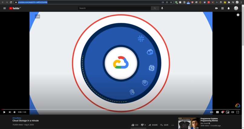Click page scrollbar down arrow

pyautogui.click(x=243, y=128)
